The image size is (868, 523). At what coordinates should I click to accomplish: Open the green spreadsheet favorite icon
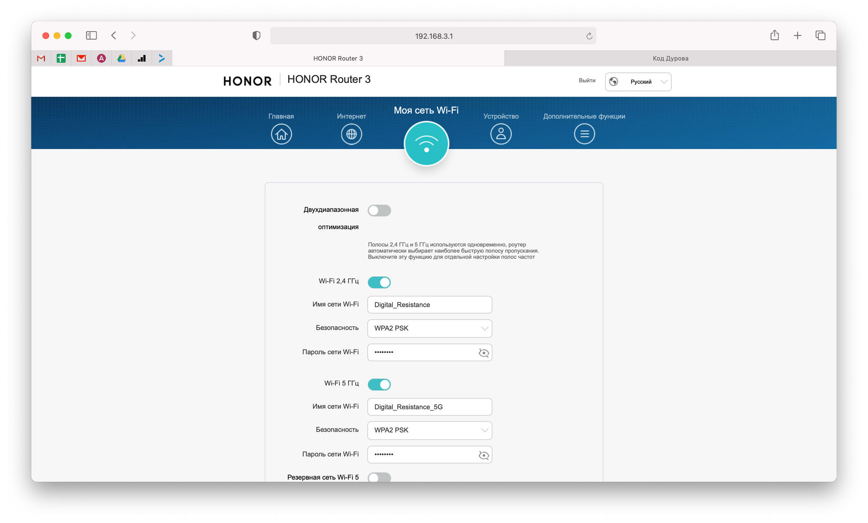pyautogui.click(x=61, y=58)
